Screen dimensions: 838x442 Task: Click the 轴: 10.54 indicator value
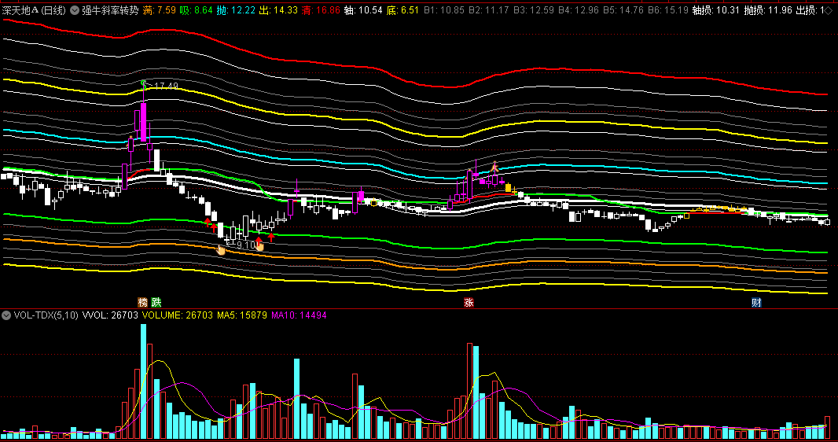click(363, 9)
